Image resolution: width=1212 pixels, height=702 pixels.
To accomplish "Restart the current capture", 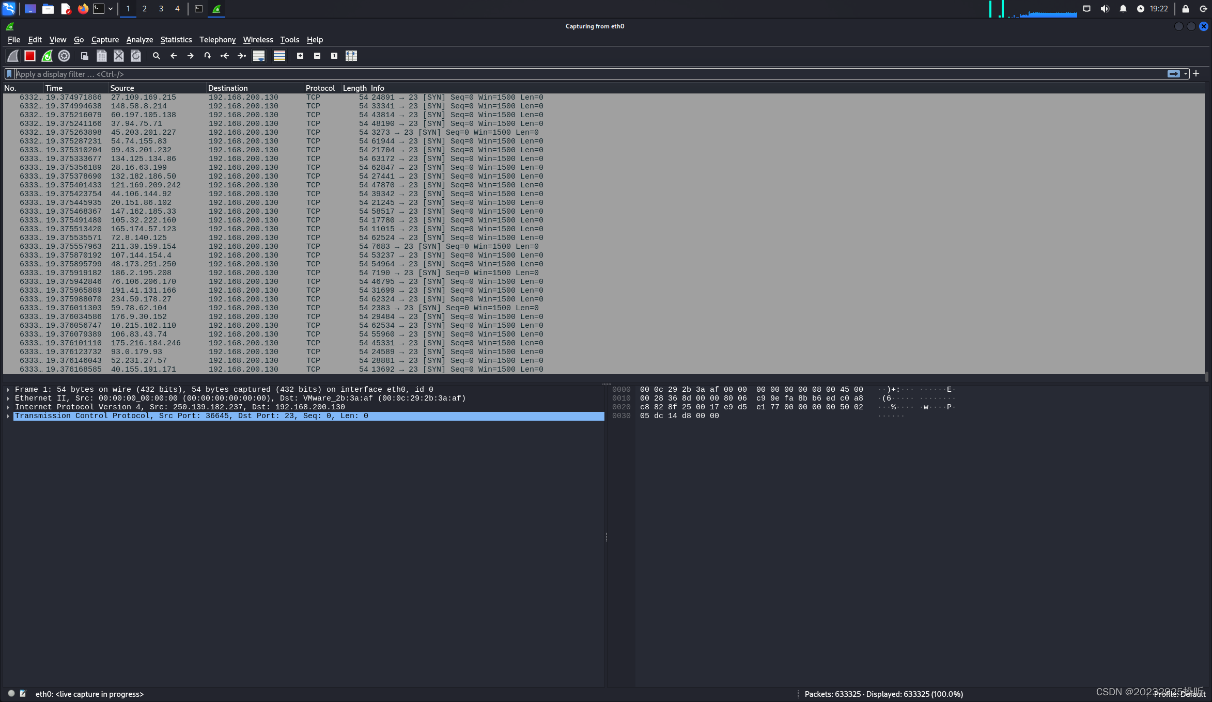I will (x=47, y=56).
